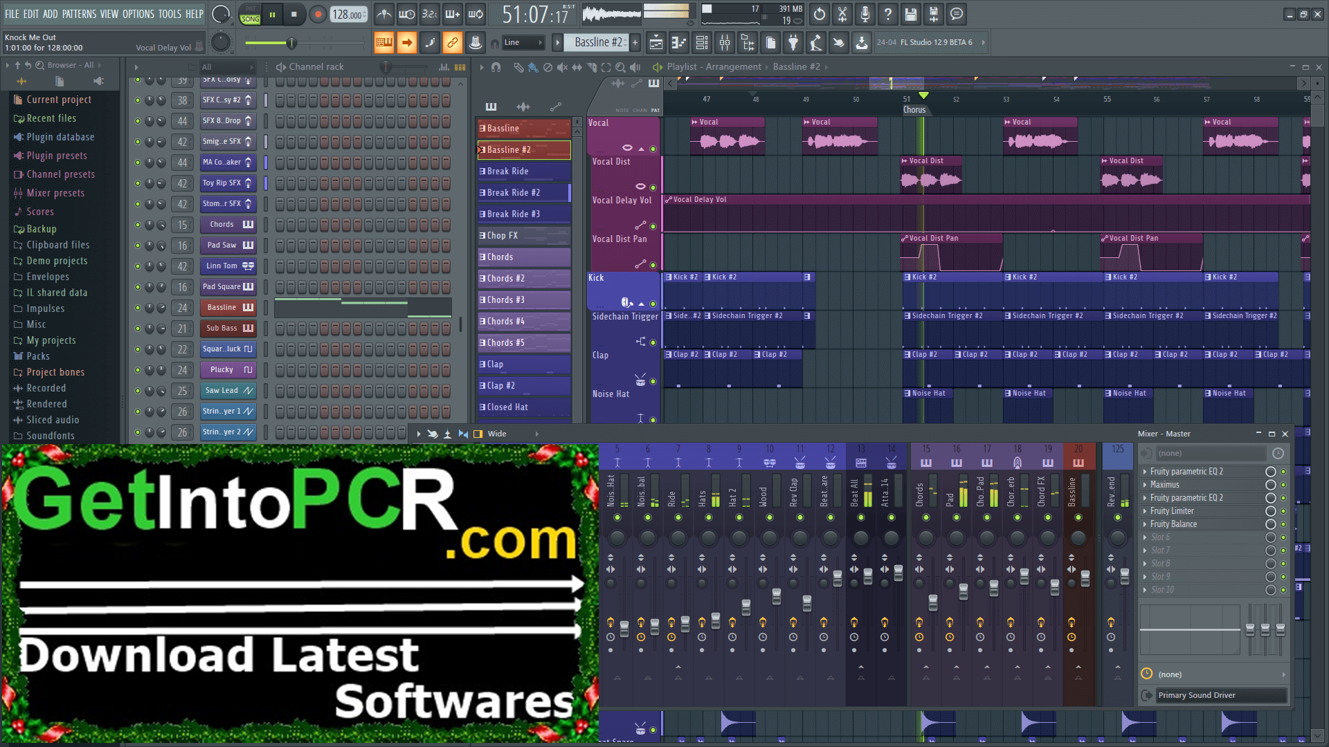Select the playlist zoom magnifier tool

point(620,67)
